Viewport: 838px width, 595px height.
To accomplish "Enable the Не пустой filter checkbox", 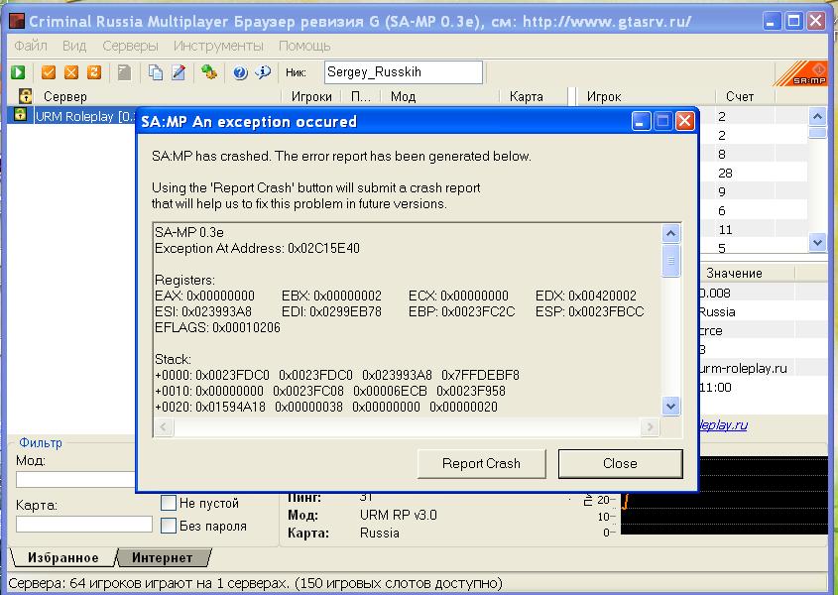I will (169, 503).
